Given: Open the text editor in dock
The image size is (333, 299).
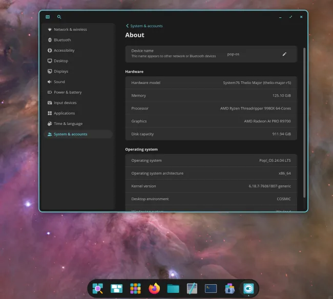Looking at the screenshot, I should click(x=192, y=289).
